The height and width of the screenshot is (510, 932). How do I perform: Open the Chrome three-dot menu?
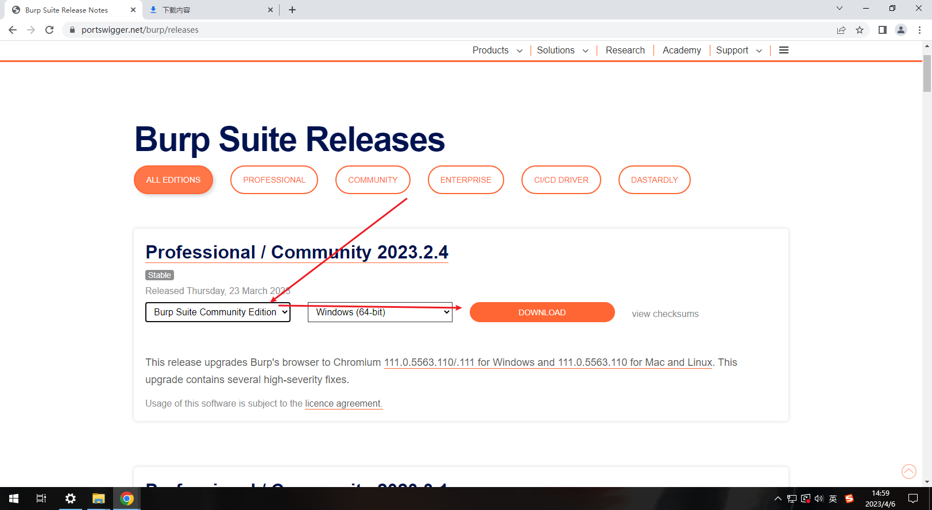(x=919, y=30)
